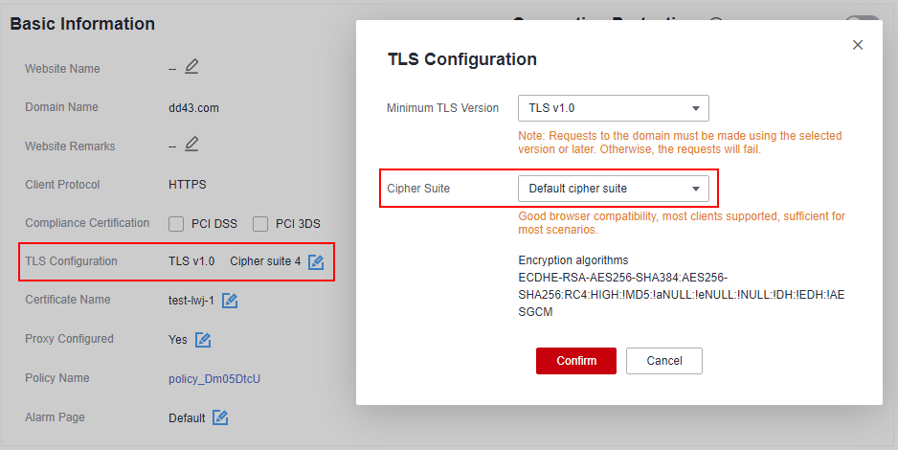The height and width of the screenshot is (450, 898).
Task: Edit the Website Name with pencil icon
Action: pyautogui.click(x=191, y=67)
